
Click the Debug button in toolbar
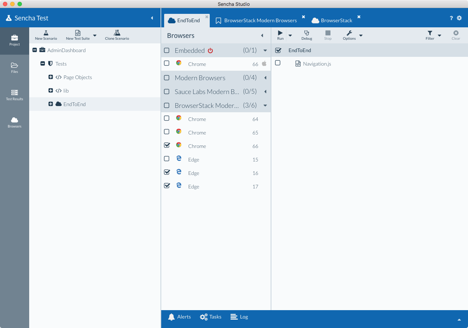[306, 35]
